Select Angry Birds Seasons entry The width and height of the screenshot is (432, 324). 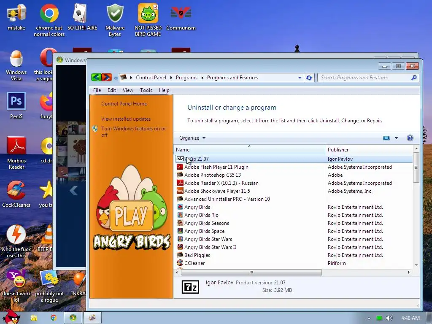[x=294, y=223]
